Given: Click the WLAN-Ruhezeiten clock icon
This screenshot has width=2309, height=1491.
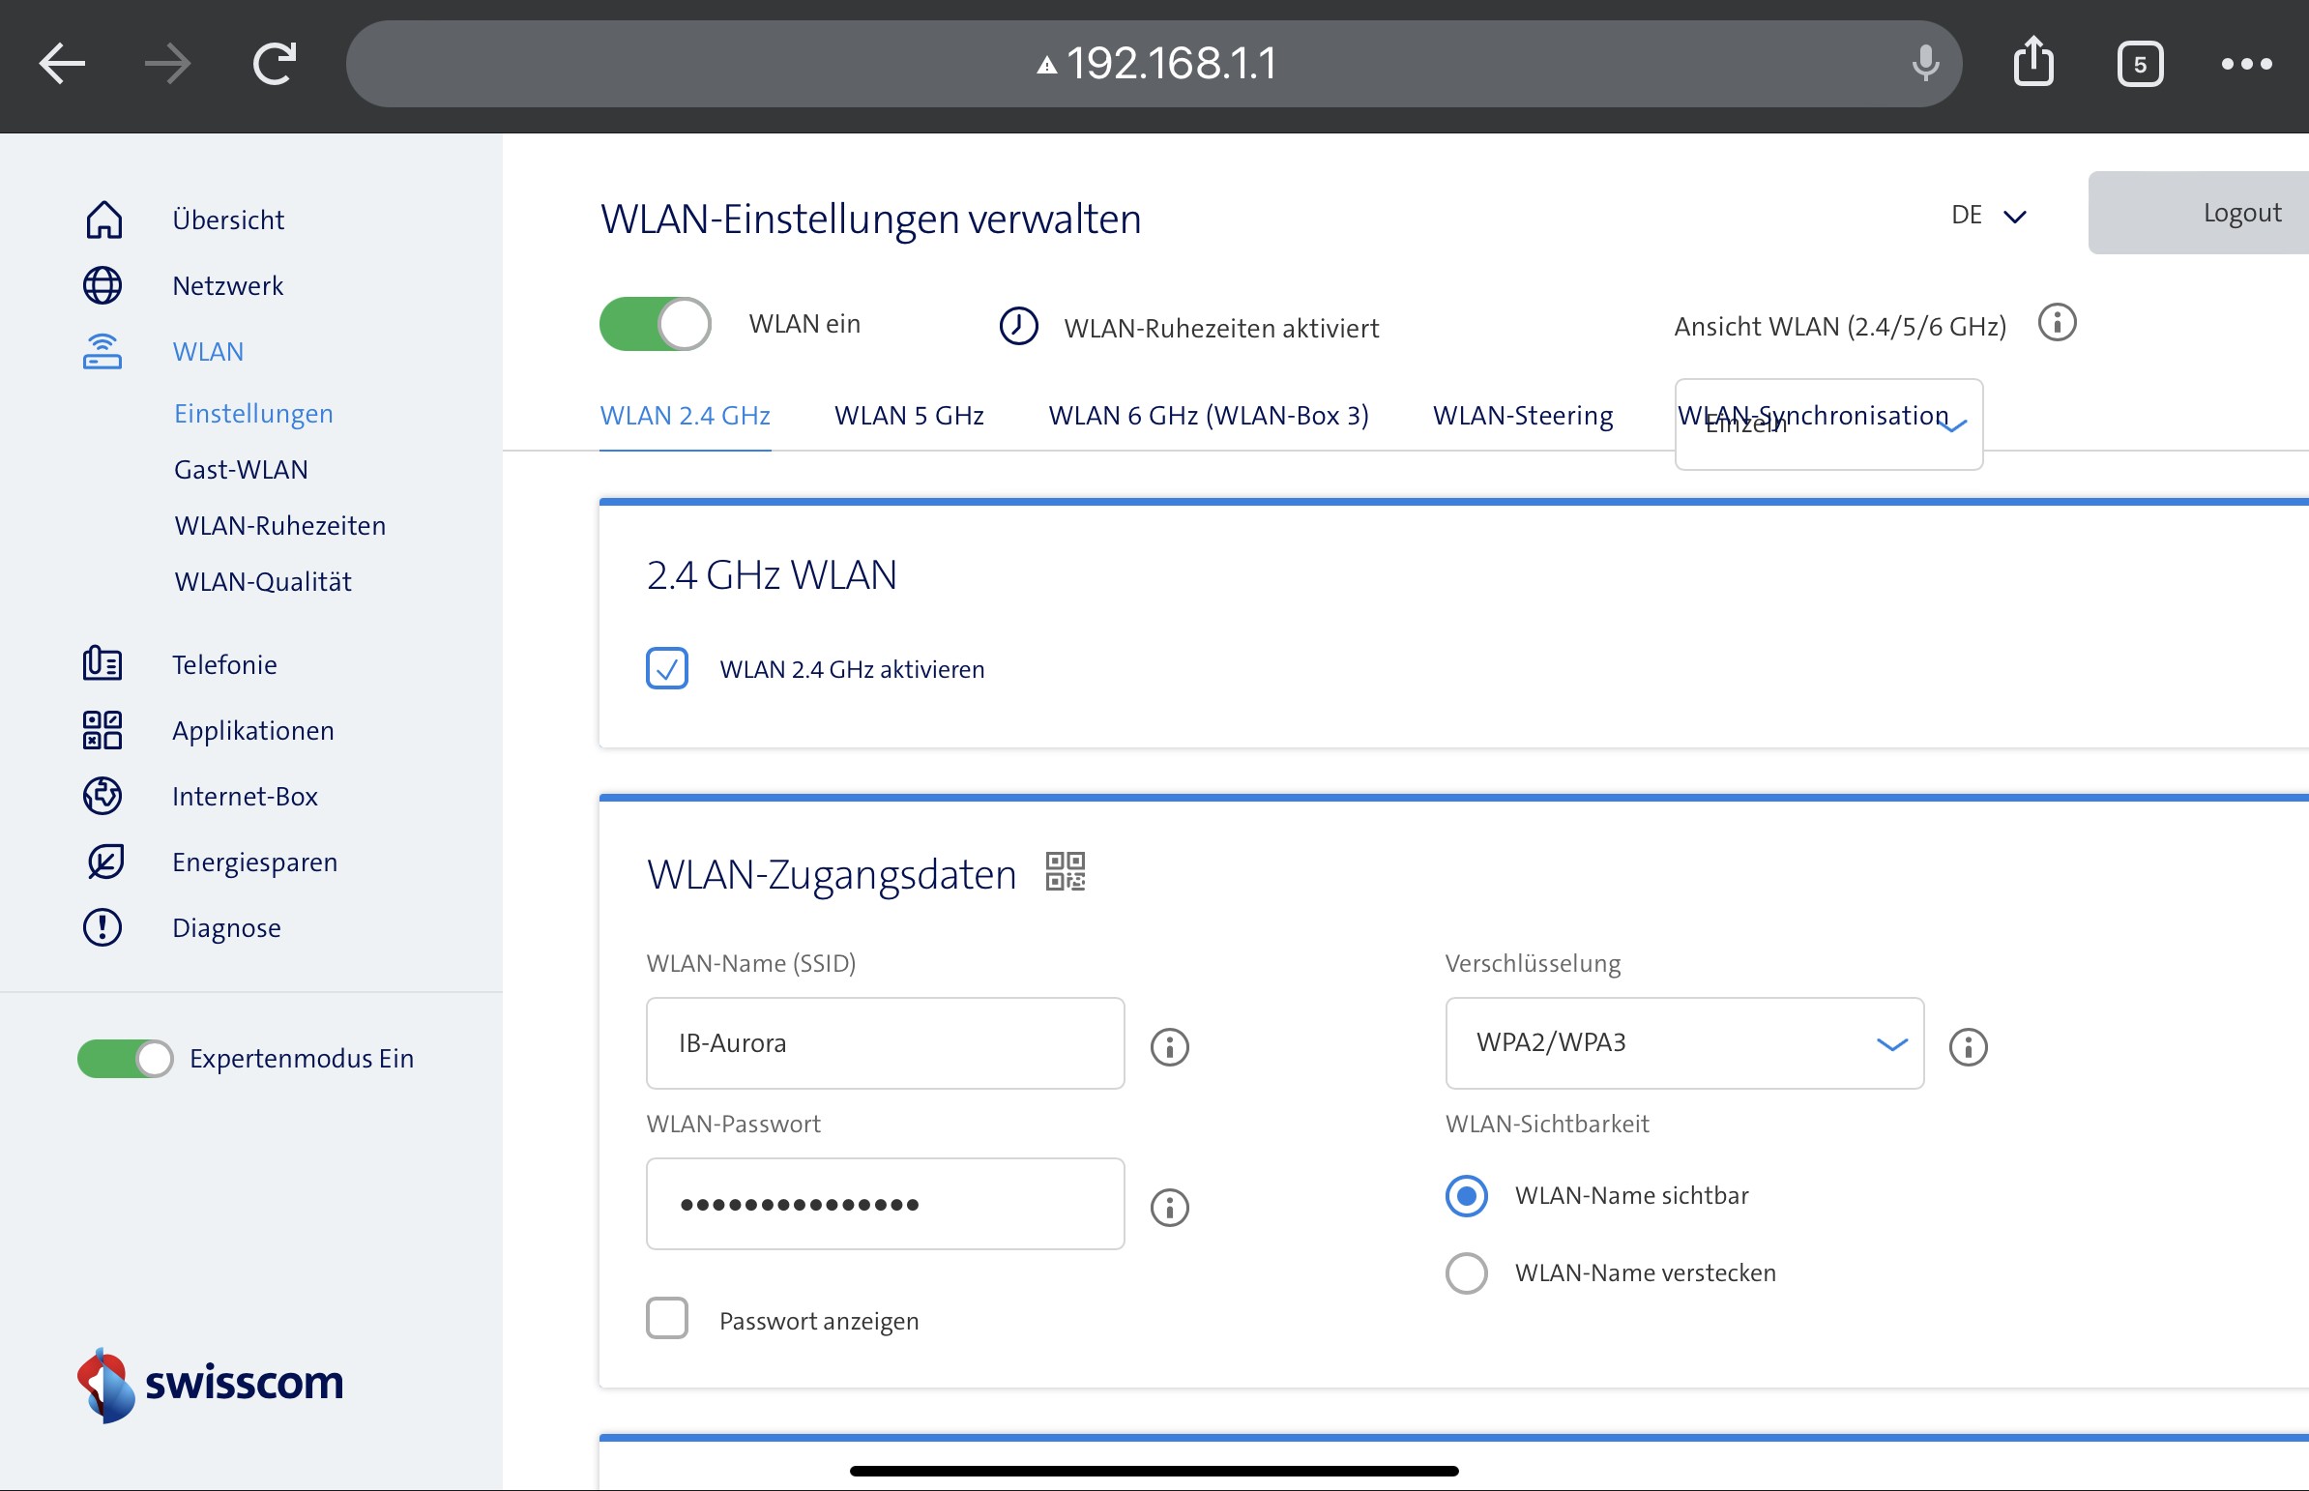Looking at the screenshot, I should [x=1018, y=326].
